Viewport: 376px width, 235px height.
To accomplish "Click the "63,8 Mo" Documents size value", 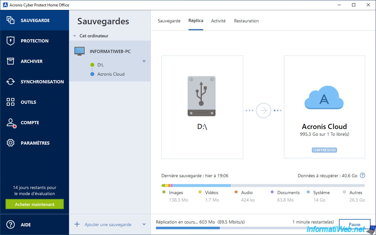I will point(286,200).
